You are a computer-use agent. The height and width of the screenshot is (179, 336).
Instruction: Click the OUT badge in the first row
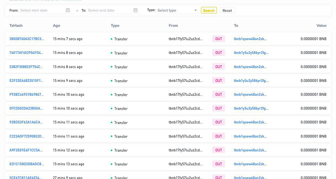(218, 39)
